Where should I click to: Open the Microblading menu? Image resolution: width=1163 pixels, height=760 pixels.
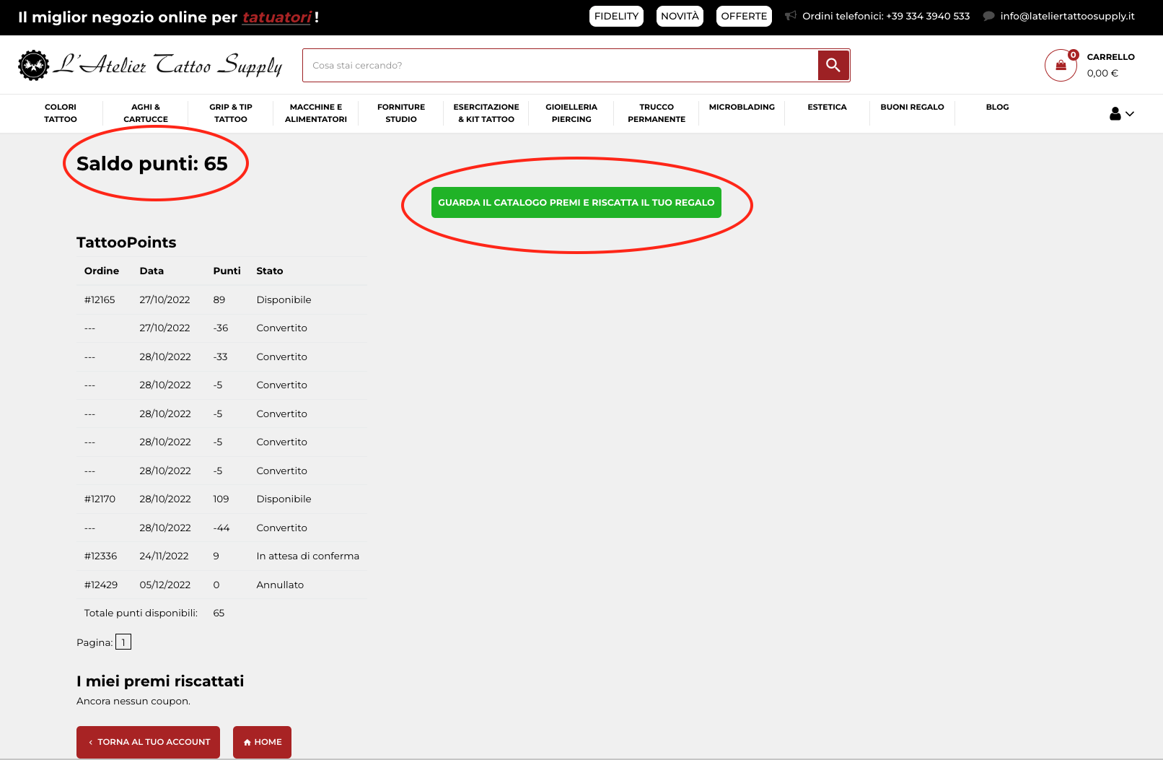click(x=742, y=107)
